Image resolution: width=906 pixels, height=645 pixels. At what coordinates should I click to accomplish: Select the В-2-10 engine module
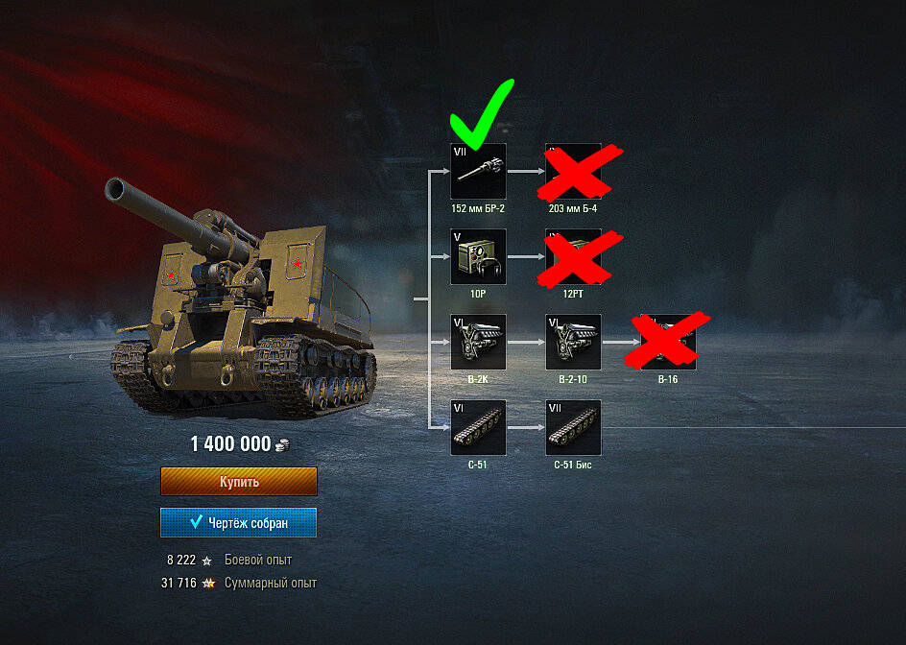573,342
